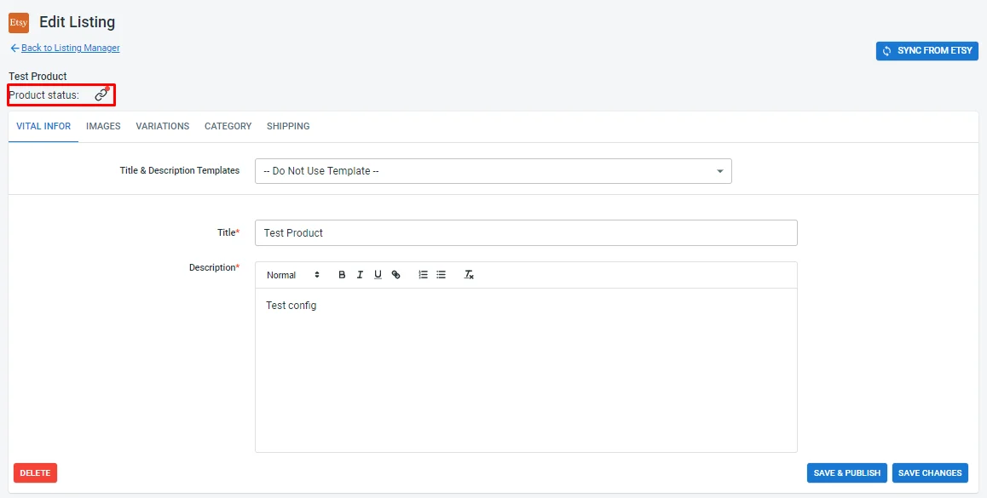Open the Title & Description Templates dropdown

click(x=493, y=171)
